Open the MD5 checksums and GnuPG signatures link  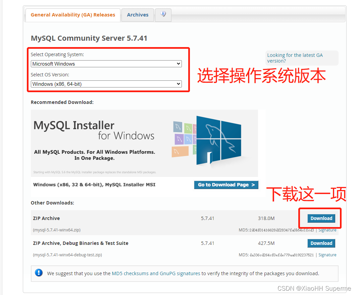tap(156, 273)
